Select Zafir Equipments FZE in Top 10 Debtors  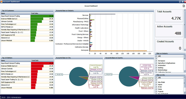(27, 82)
